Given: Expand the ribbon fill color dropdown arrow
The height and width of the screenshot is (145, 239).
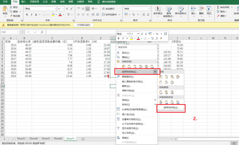Looking at the screenshot, I should pyautogui.click(x=56, y=14).
